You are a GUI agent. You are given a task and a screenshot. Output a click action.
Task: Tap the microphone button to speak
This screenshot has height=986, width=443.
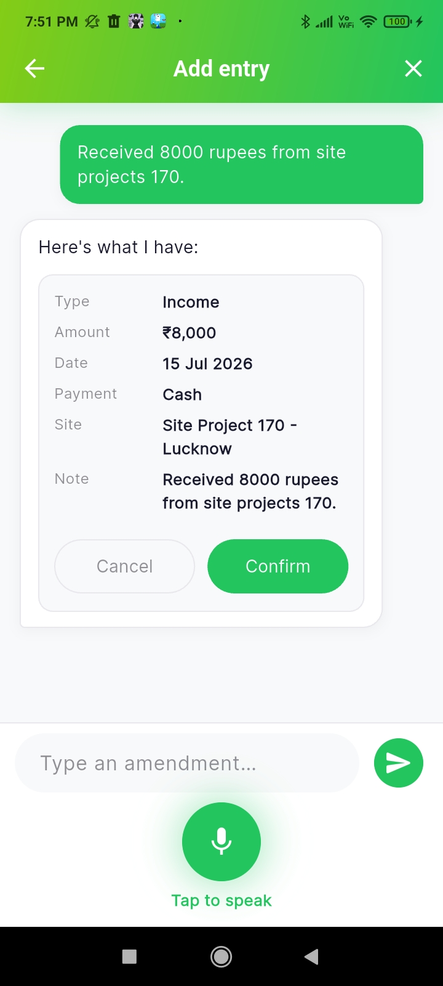click(x=221, y=842)
